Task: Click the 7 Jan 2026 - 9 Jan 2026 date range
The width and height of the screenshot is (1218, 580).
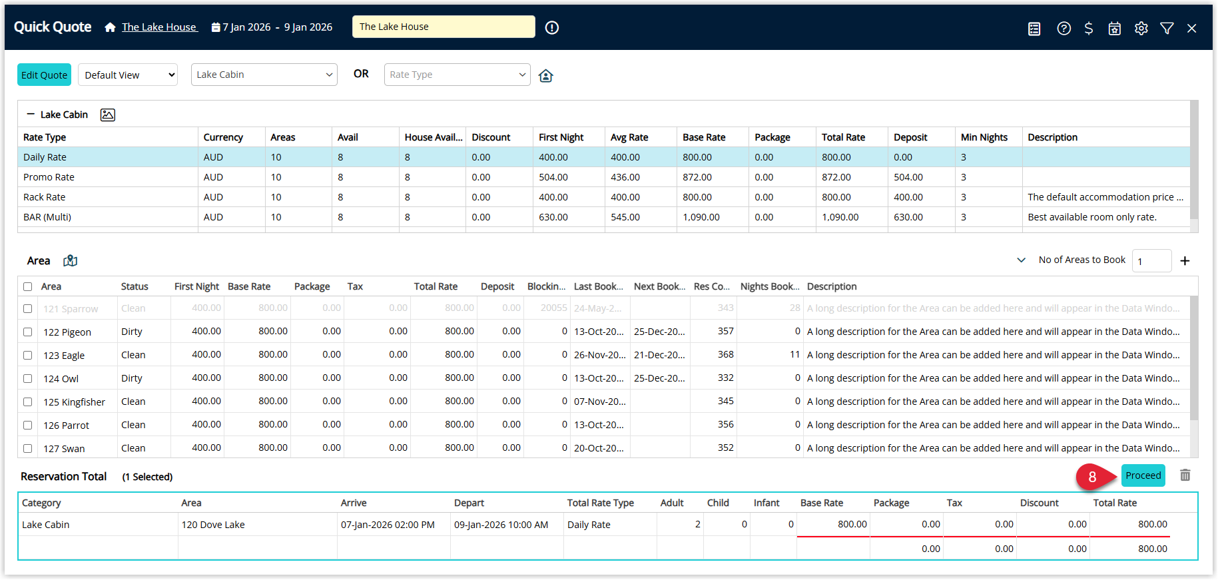Action: (x=277, y=27)
